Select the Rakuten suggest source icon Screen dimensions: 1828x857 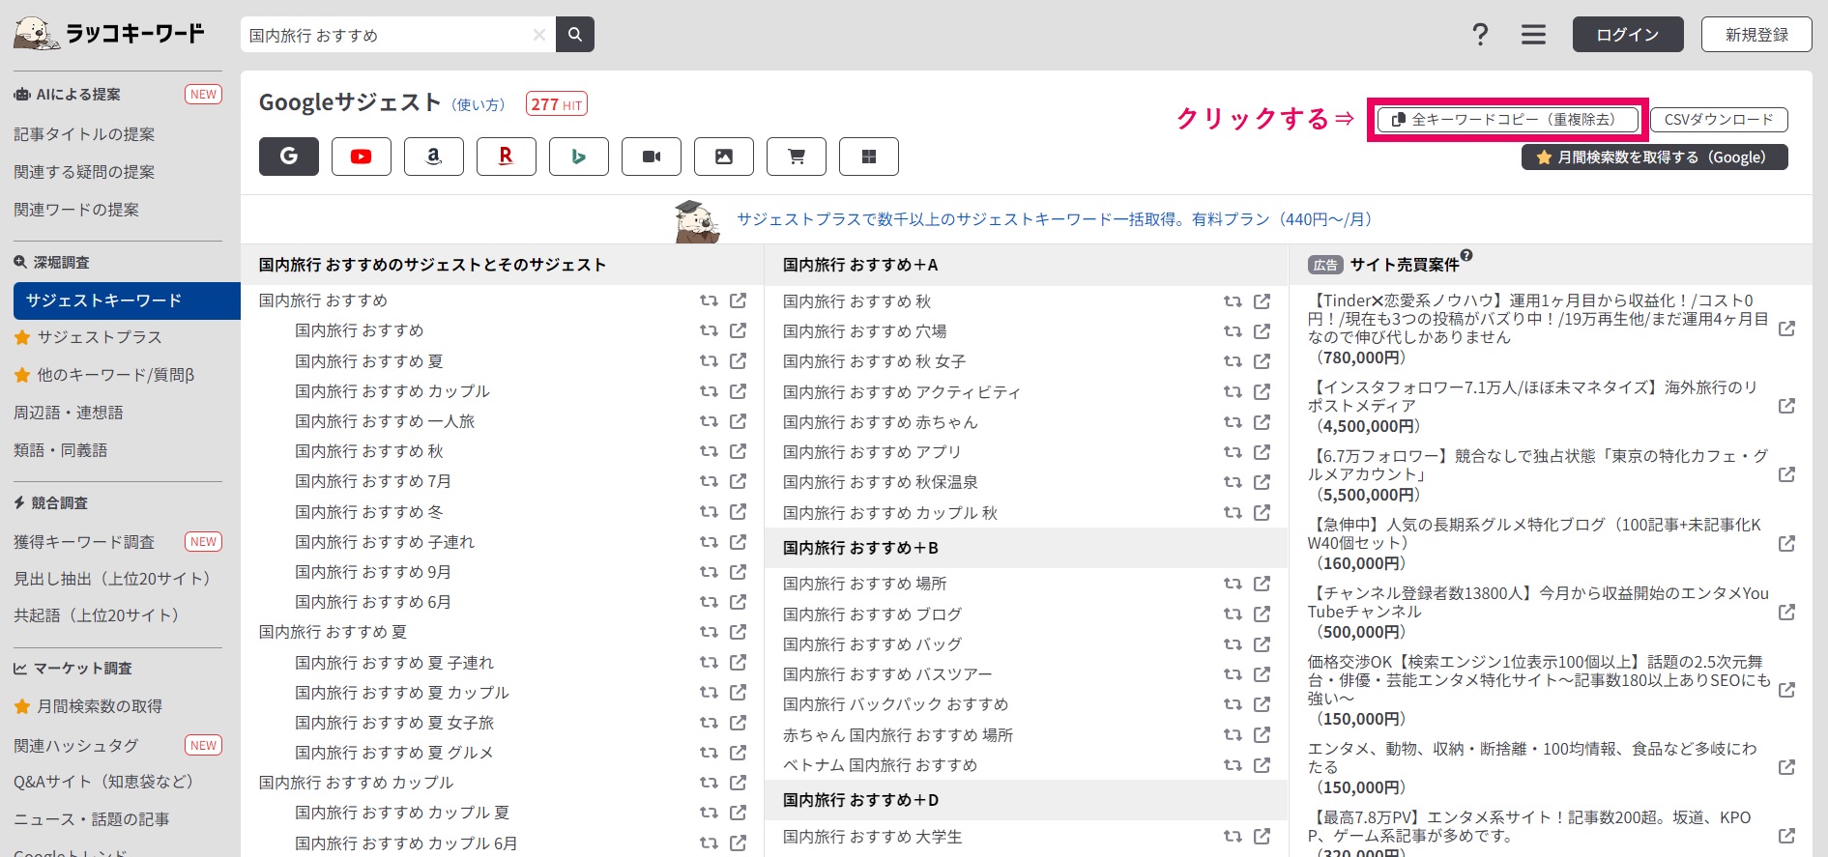pos(507,157)
